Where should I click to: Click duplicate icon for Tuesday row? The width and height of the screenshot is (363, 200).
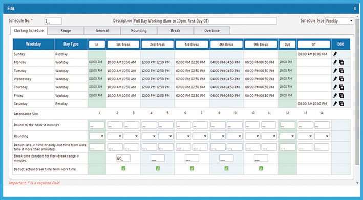pyautogui.click(x=341, y=71)
